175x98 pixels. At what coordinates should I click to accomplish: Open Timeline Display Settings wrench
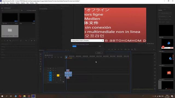[x=58, y=57]
